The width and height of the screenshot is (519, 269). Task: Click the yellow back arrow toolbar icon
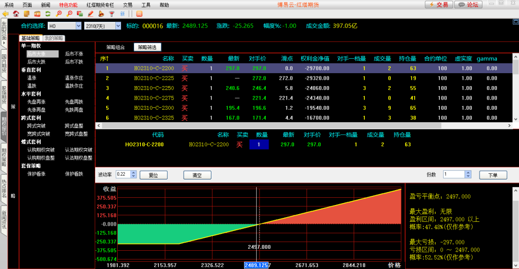point(5,13)
